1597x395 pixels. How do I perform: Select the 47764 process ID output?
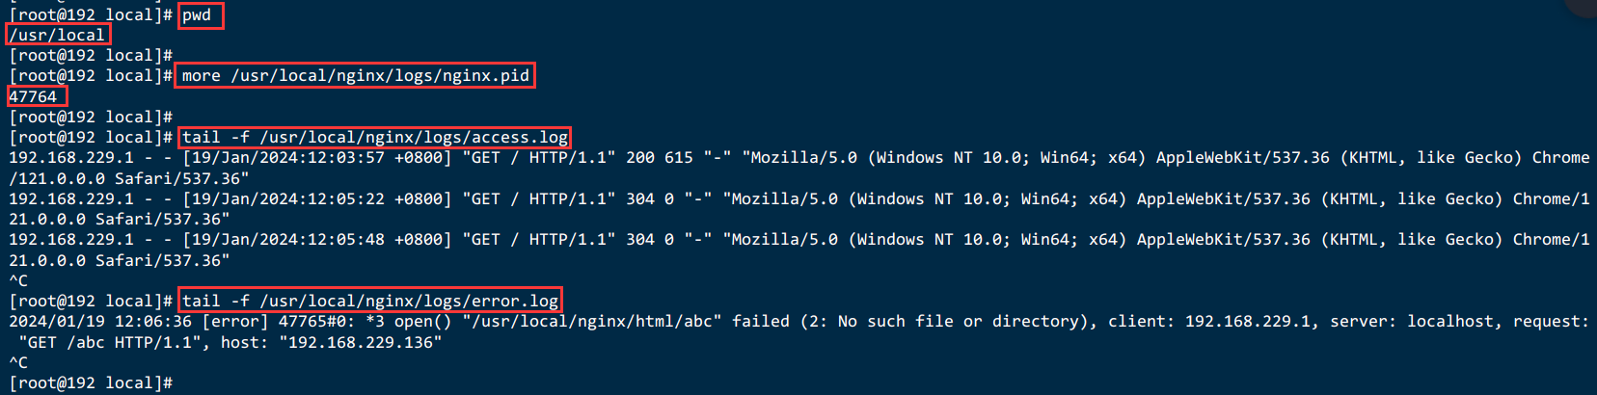point(36,96)
